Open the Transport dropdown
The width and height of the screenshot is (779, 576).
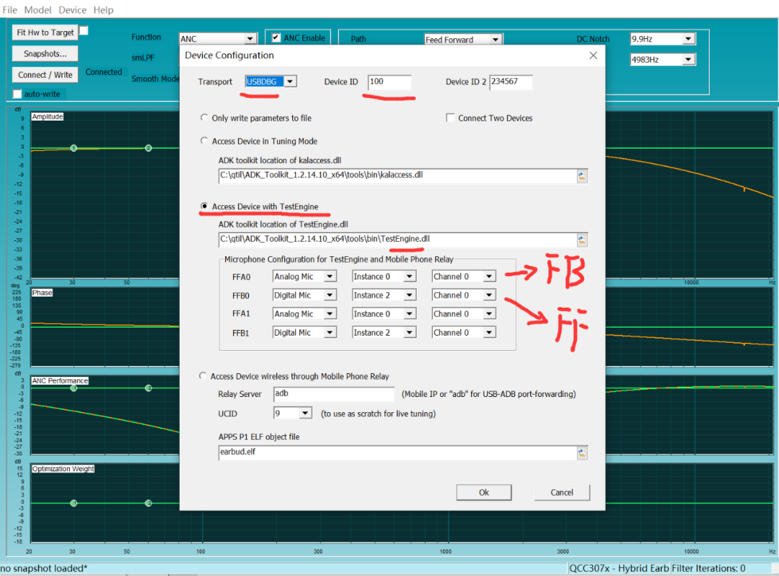[x=291, y=82]
